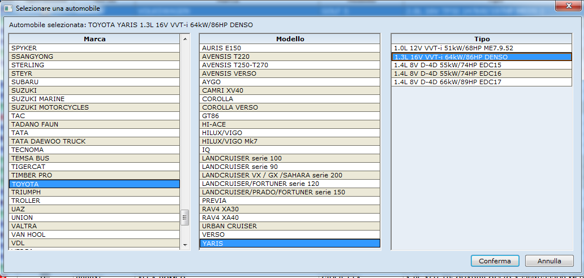Pick LANDCRUISER/FORTUNER serie 120

click(x=290, y=184)
